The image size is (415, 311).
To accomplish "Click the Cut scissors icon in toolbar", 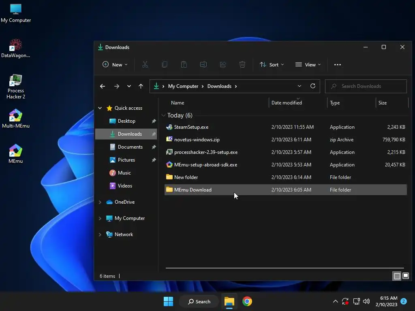I will pyautogui.click(x=145, y=64).
